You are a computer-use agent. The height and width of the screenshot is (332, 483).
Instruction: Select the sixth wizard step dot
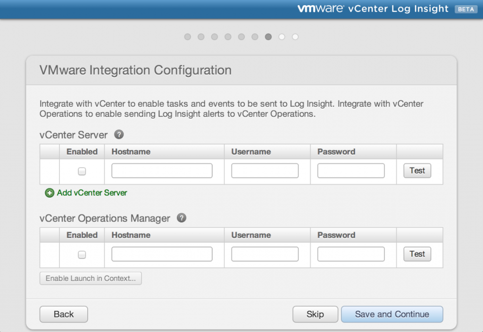click(x=255, y=37)
